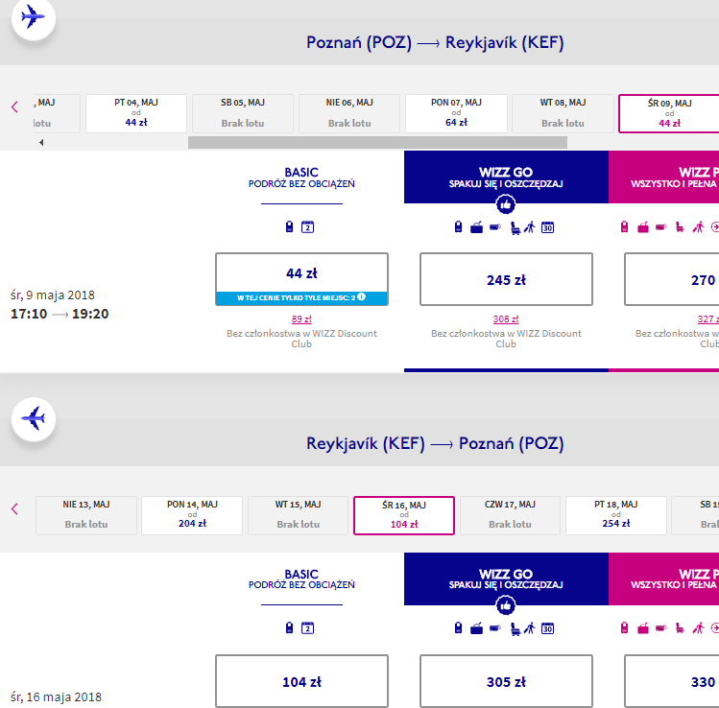Select return date PT 18, MAJ

616,515
